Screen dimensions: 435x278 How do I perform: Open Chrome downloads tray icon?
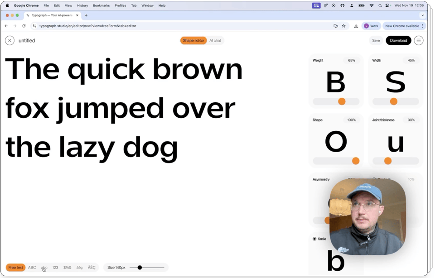[x=356, y=26]
